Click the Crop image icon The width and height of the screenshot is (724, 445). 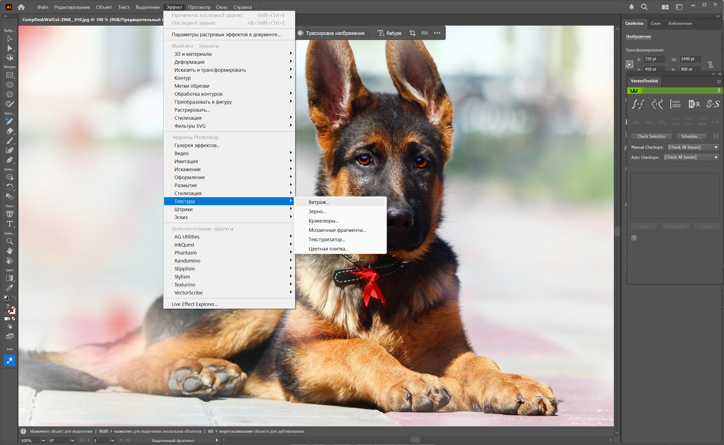412,33
